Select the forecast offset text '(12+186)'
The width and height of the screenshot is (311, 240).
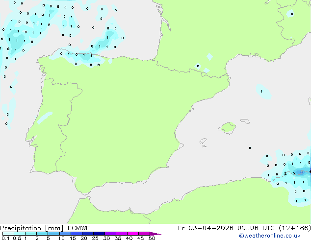pos(295,228)
